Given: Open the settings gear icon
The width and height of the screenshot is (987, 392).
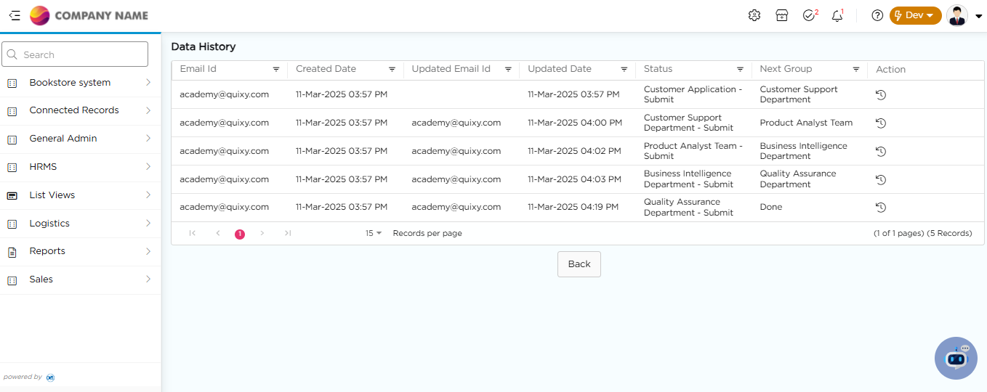Looking at the screenshot, I should pos(754,15).
